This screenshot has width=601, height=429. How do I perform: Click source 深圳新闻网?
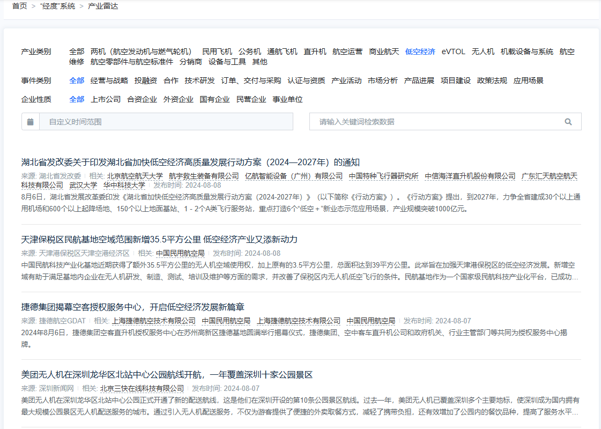point(56,388)
